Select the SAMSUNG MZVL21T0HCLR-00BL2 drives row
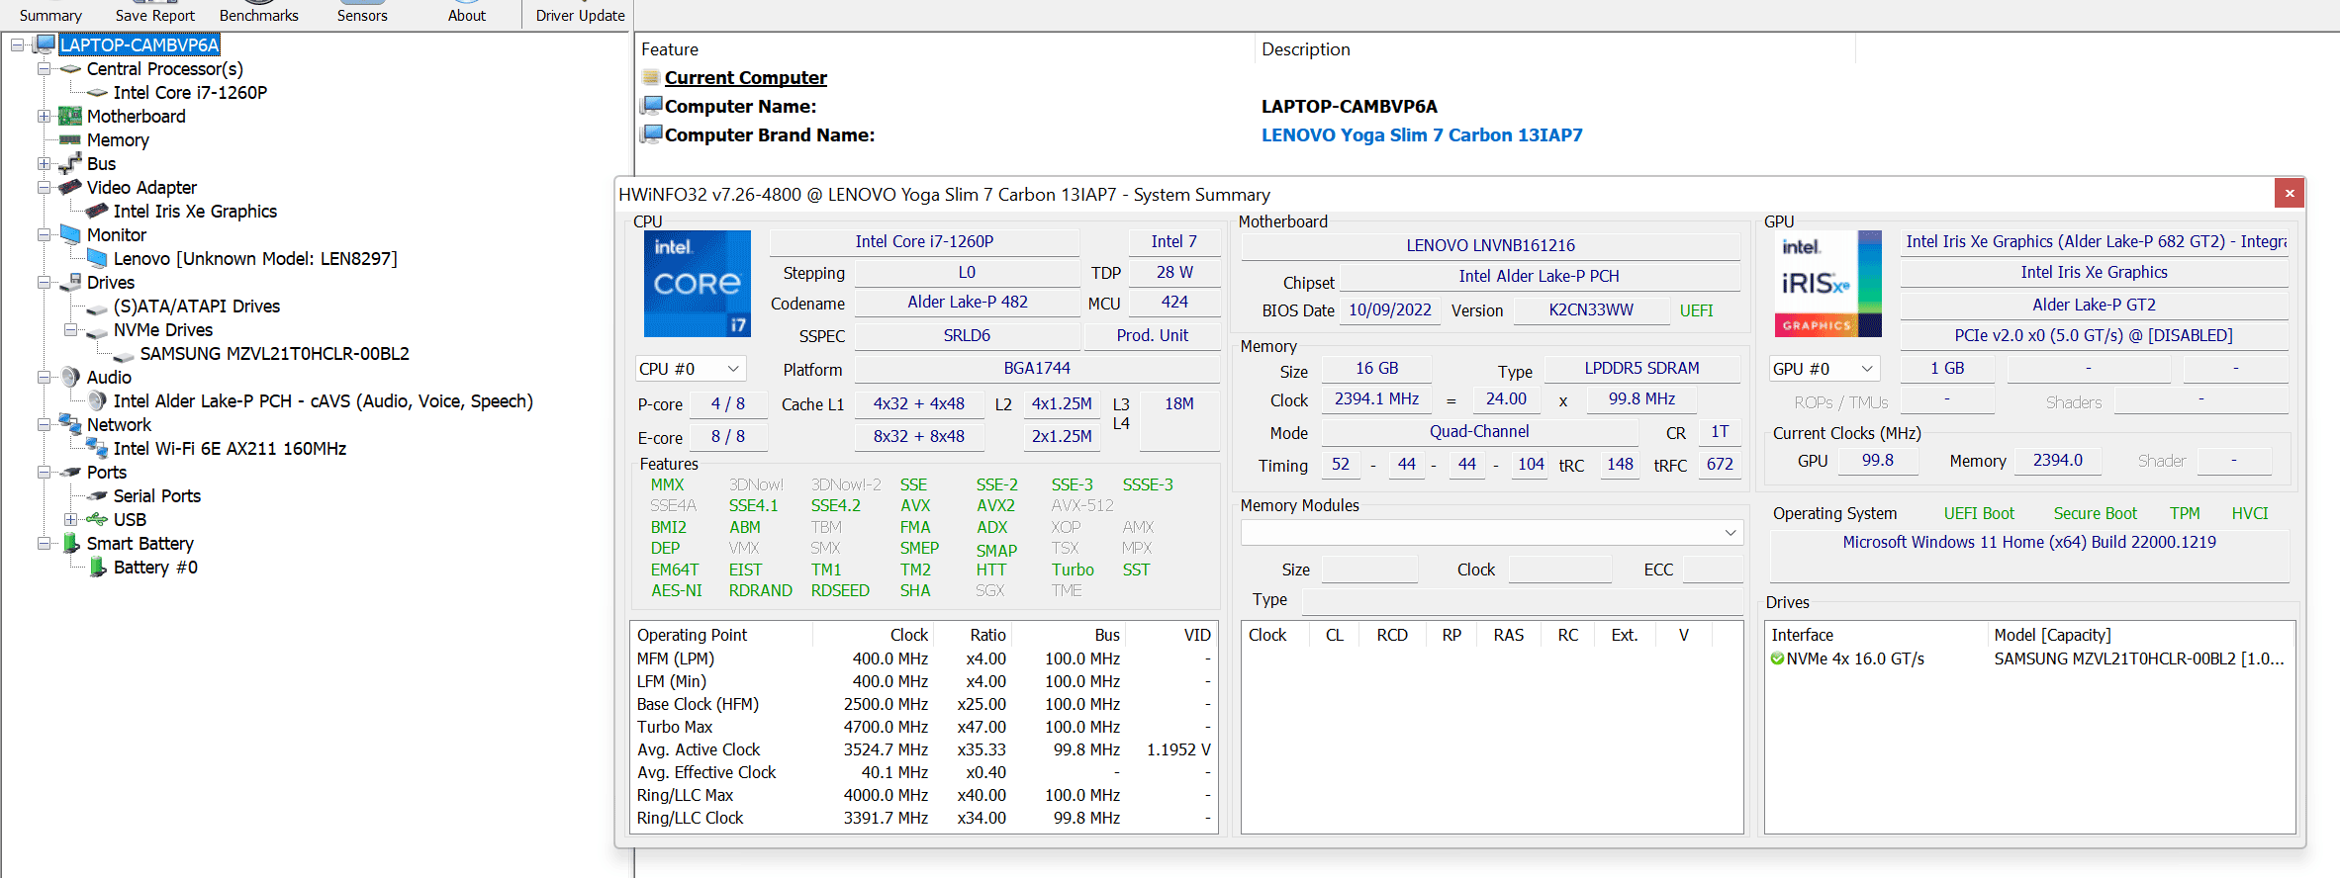 tap(2029, 658)
